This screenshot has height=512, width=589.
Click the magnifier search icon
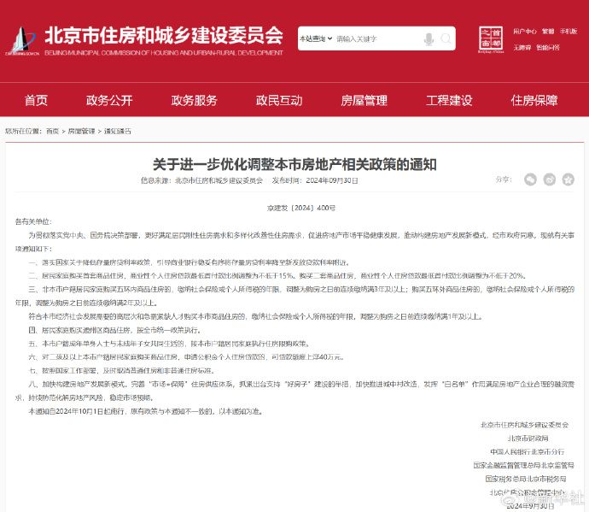pos(446,38)
